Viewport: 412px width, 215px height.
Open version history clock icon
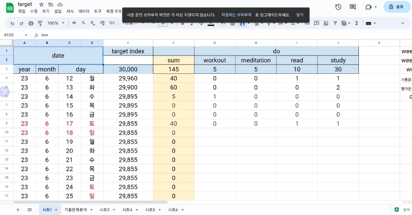tap(338, 7)
